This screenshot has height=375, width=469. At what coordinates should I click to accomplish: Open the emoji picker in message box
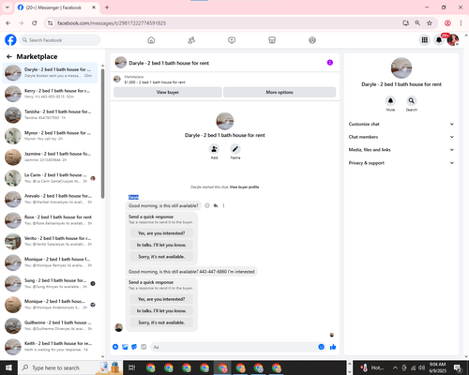[321, 347]
